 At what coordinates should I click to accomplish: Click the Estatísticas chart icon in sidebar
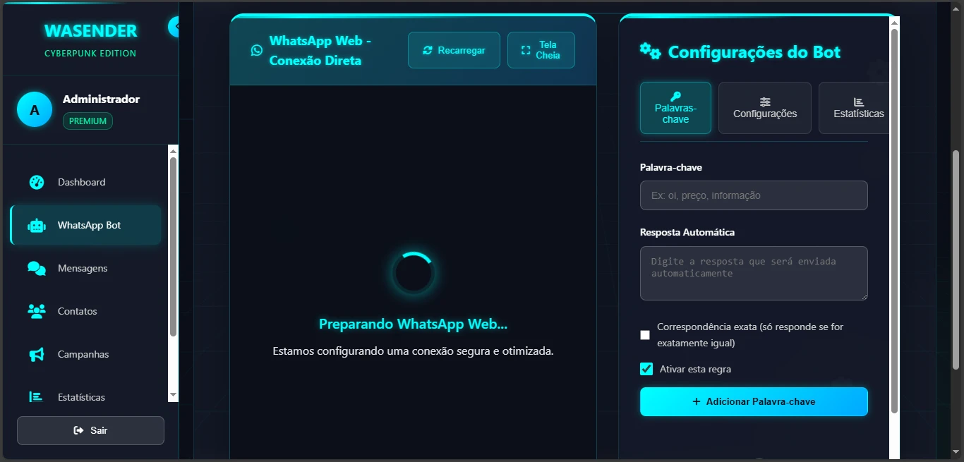(x=36, y=397)
